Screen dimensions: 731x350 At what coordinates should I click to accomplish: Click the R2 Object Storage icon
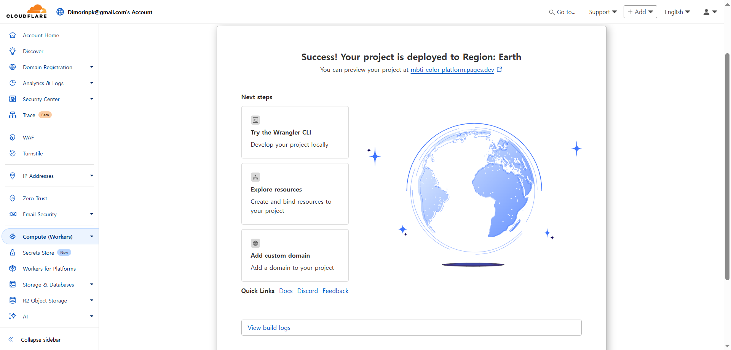(13, 300)
